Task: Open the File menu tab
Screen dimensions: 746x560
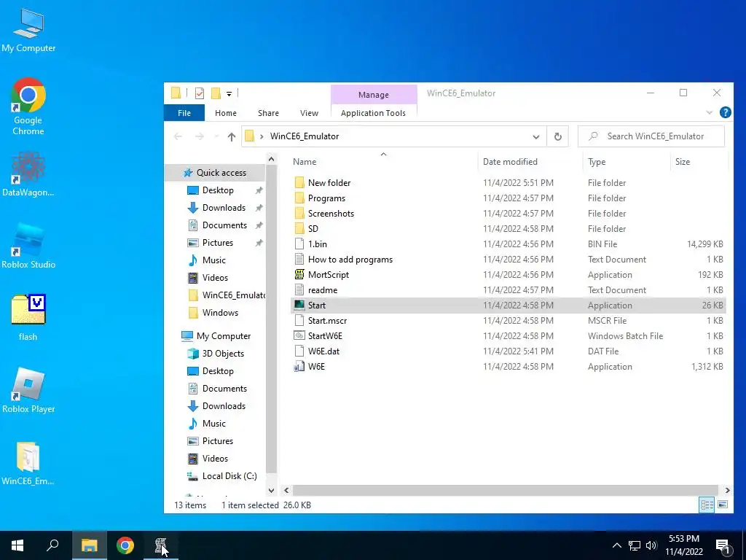Action: pyautogui.click(x=184, y=113)
